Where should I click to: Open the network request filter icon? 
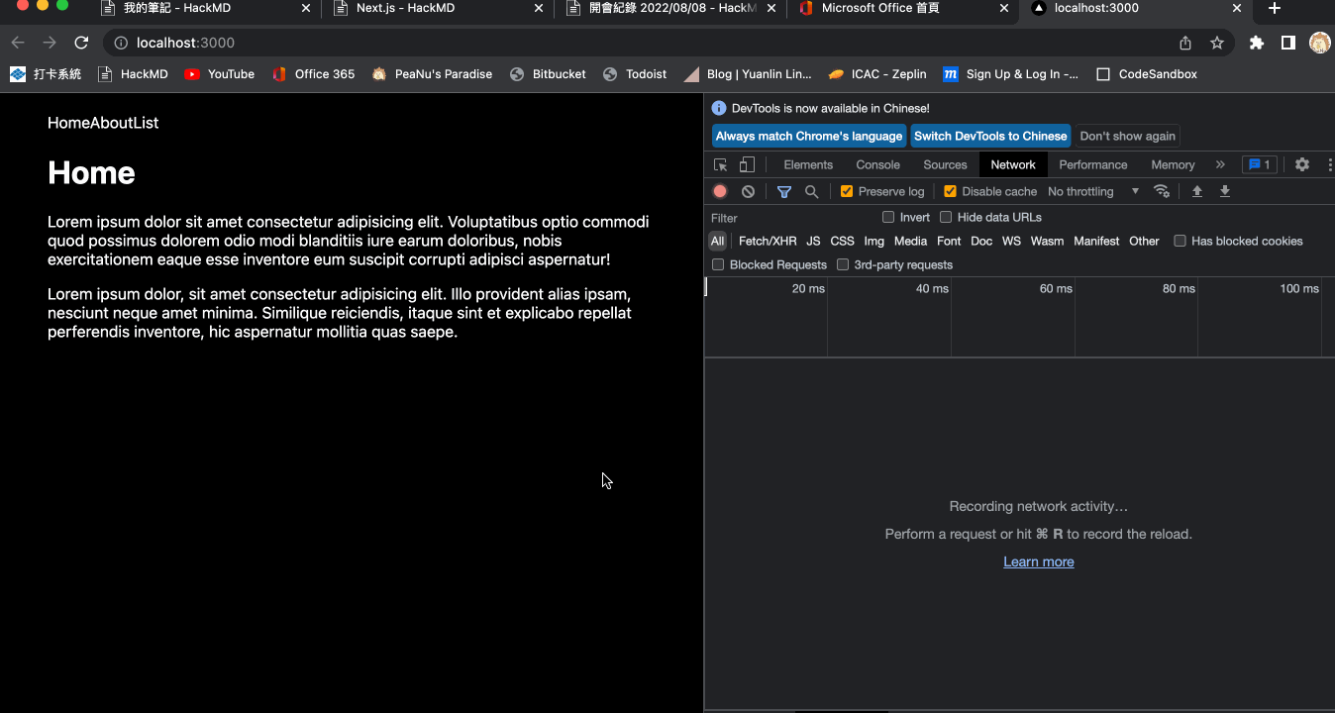pyautogui.click(x=783, y=191)
